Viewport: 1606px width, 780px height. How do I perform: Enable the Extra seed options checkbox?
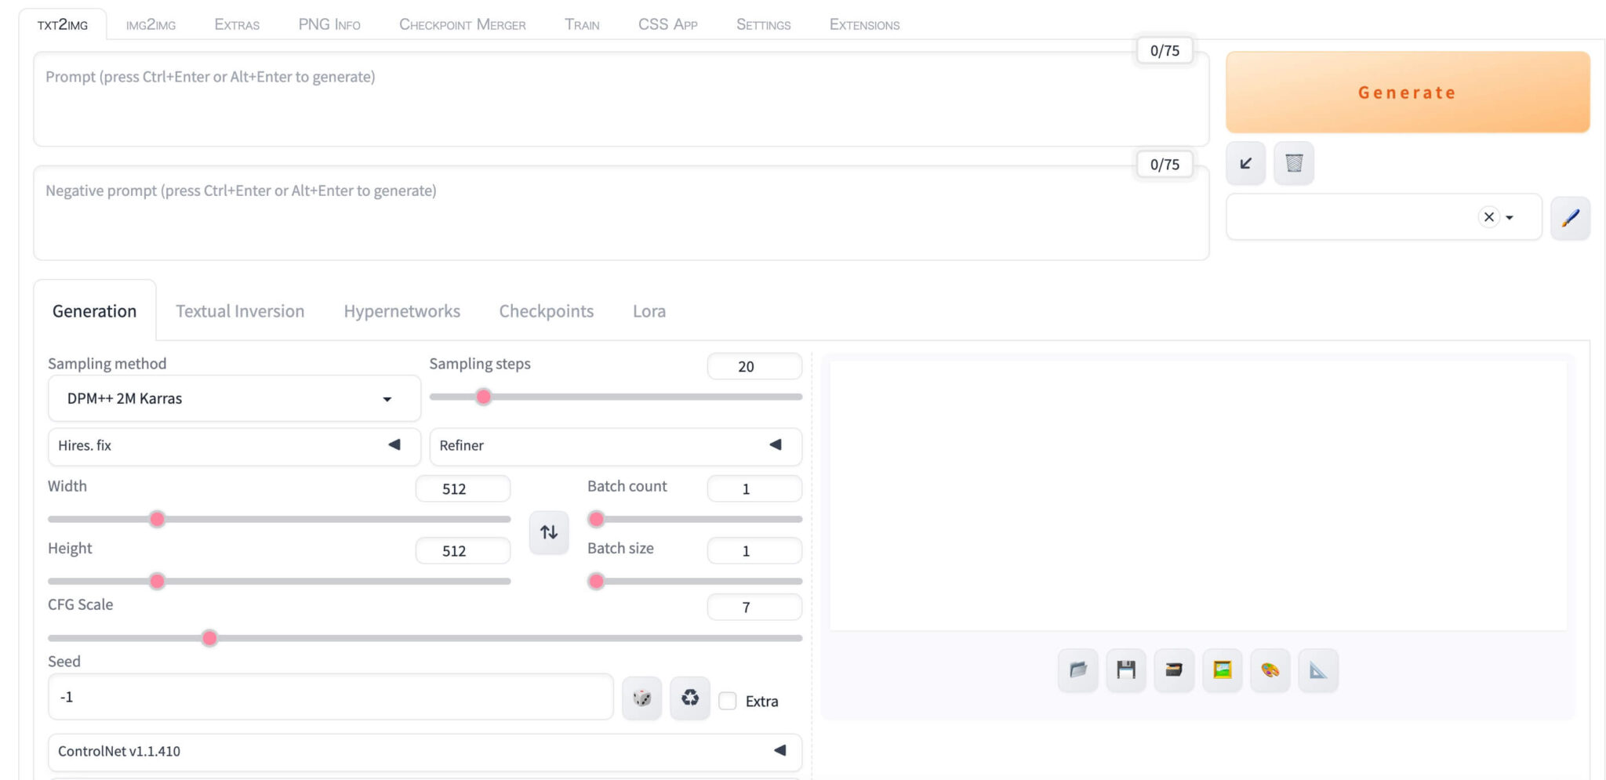coord(727,701)
